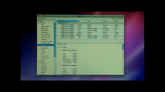The width and height of the screenshot is (165, 92).
Task: Collapse the Network disclosure triangle
Action: point(38,62)
